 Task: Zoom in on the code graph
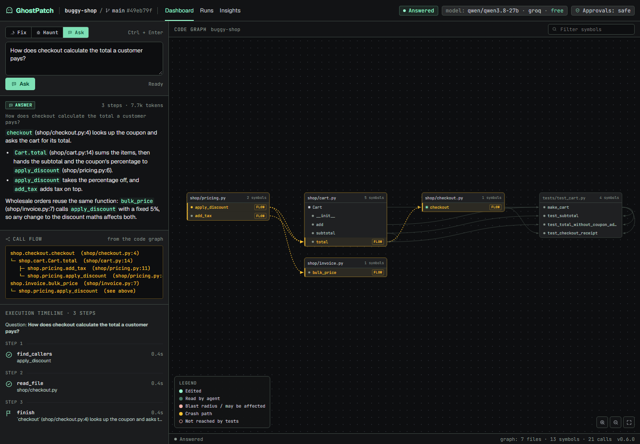pyautogui.click(x=602, y=422)
